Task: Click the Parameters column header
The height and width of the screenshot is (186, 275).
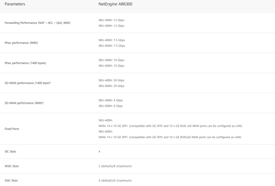Action: 15,5
